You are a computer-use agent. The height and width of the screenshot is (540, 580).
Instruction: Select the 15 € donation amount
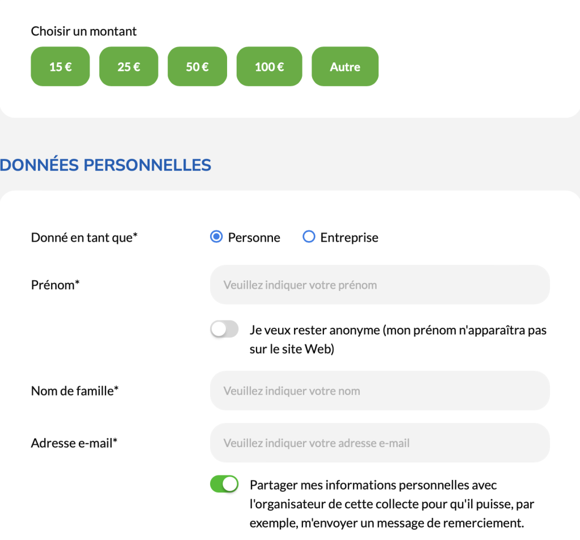60,67
